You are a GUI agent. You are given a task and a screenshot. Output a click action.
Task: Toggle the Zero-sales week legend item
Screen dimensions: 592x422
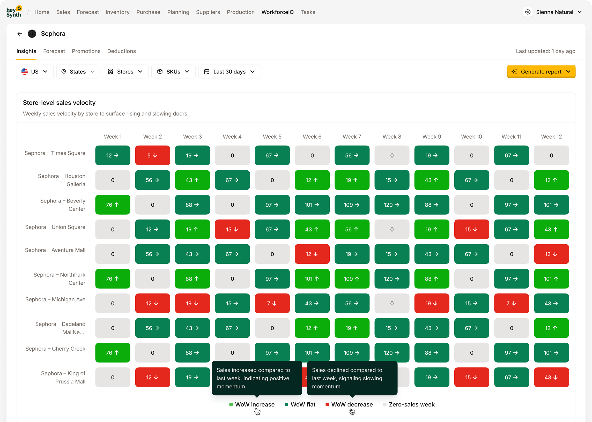click(408, 404)
